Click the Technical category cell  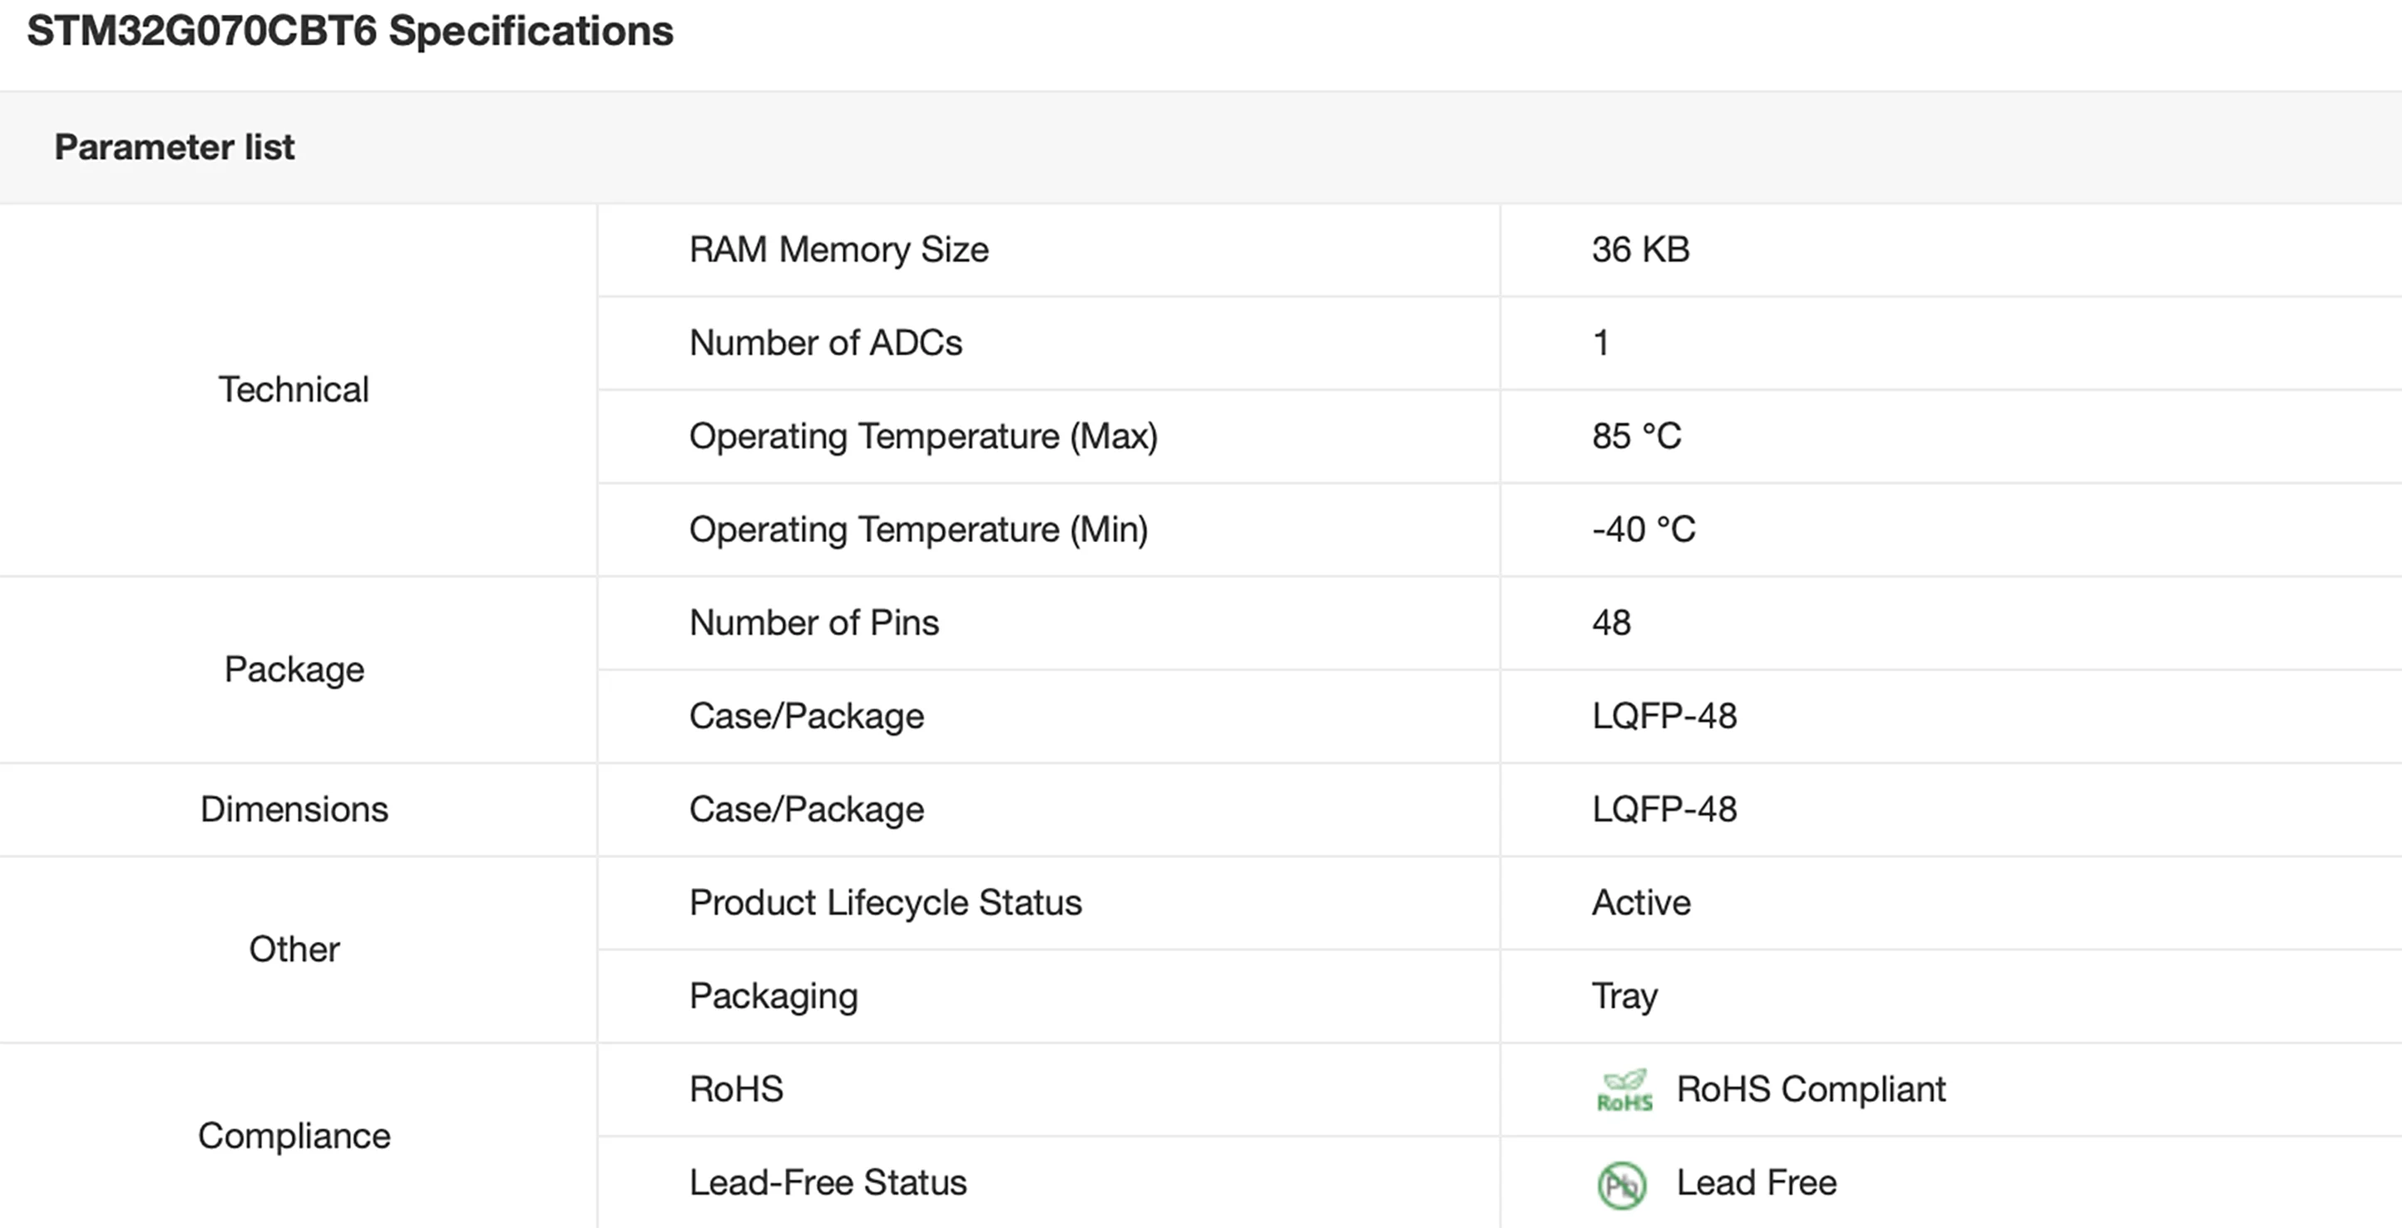tap(294, 390)
